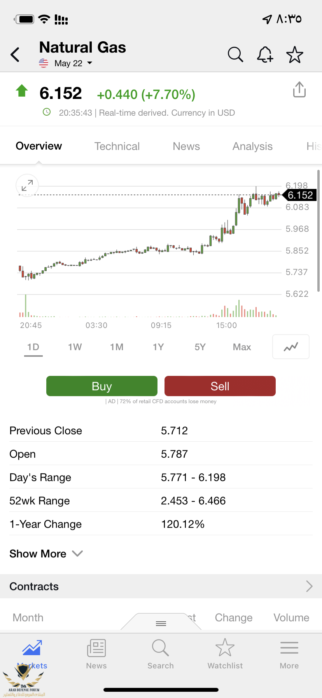Image resolution: width=322 pixels, height=698 pixels.
Task: Expand Show More details
Action: pos(46,554)
